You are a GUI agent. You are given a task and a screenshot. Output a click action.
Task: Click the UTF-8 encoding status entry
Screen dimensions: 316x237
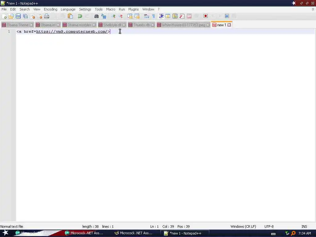pos(269,227)
